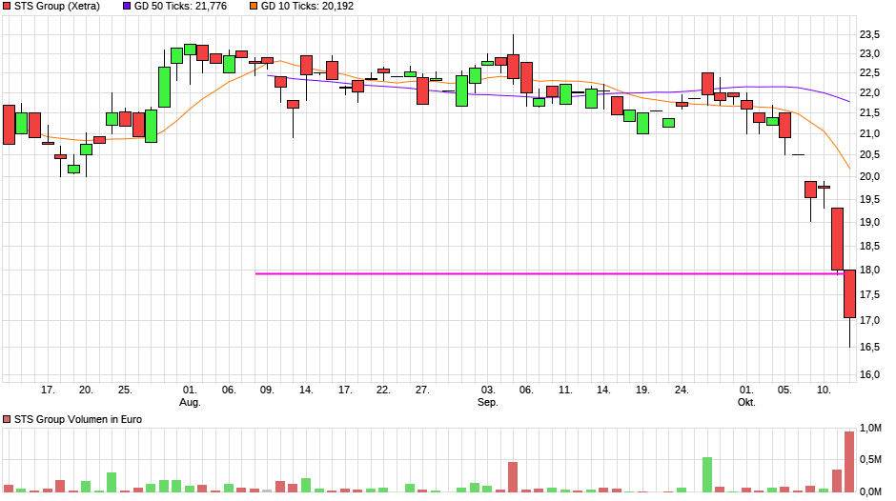Click the '24.' date label in September
This screenshot has height=501, width=896.
pyautogui.click(x=682, y=390)
